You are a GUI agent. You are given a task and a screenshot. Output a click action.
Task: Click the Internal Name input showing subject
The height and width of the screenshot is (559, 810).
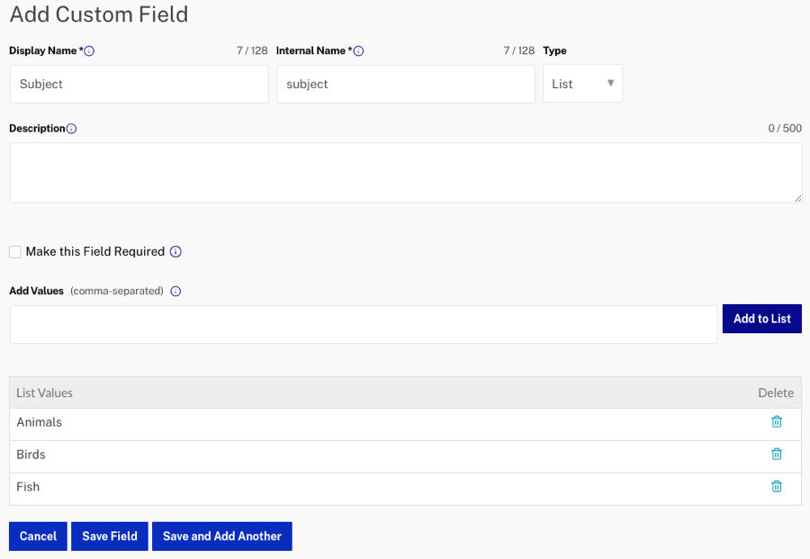click(405, 83)
